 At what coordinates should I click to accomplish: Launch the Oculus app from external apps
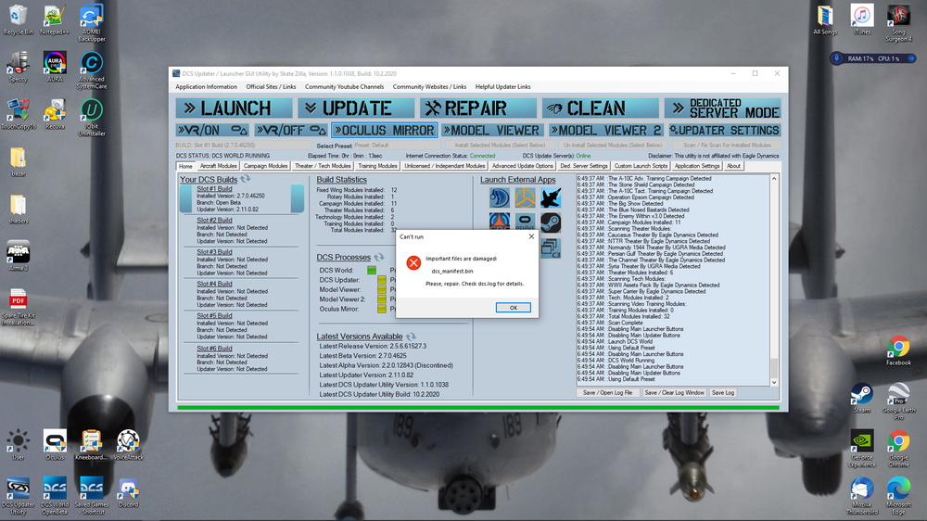tap(525, 222)
